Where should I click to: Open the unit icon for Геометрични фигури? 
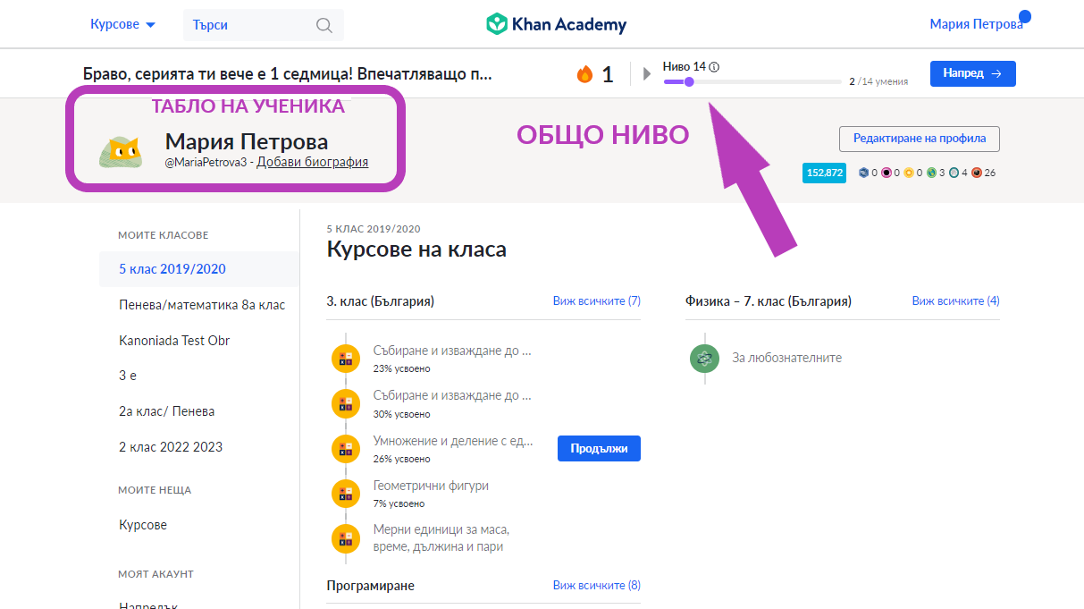click(x=346, y=493)
